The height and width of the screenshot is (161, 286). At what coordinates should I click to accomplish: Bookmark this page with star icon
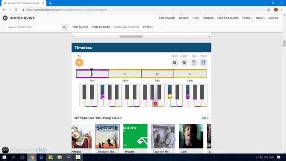click(269, 10)
